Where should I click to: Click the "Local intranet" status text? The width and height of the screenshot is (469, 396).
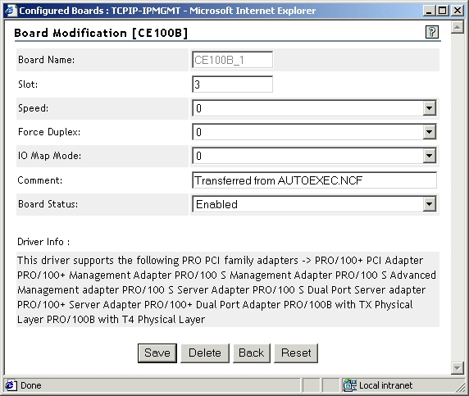coord(386,385)
